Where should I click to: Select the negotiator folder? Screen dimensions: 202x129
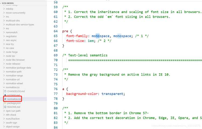[11, 36]
